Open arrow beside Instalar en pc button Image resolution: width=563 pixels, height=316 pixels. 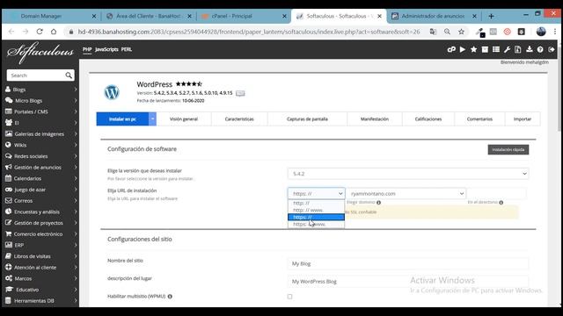152,119
